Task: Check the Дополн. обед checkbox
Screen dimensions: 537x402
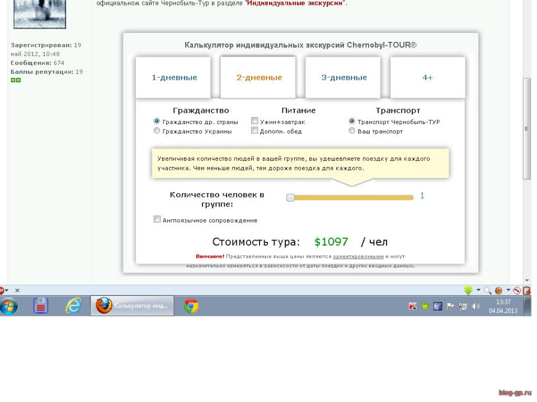Action: [255, 130]
